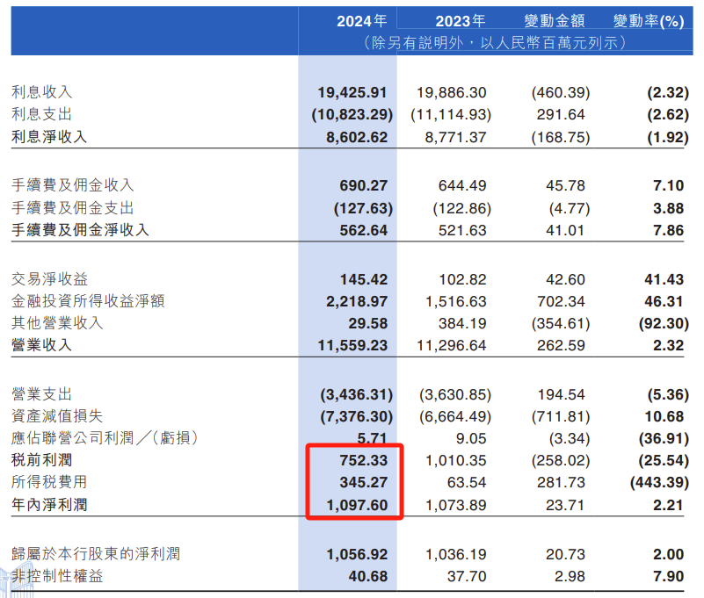Click the change amount 20.73

click(x=565, y=554)
